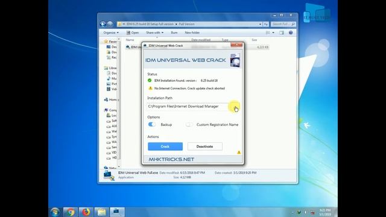This screenshot has width=386, height=217.
Task: Open the MHKTRICKS.NET link
Action: (171, 159)
